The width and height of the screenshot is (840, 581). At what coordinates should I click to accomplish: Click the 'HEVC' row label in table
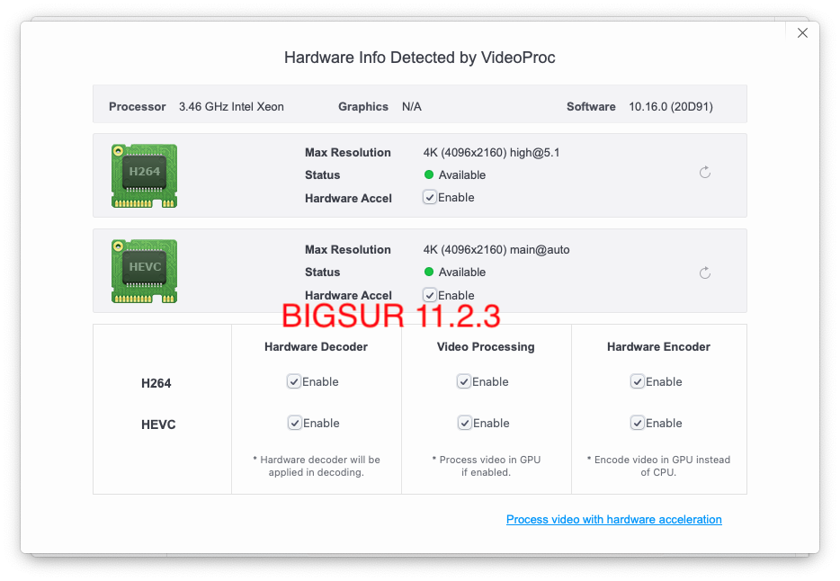tap(158, 425)
